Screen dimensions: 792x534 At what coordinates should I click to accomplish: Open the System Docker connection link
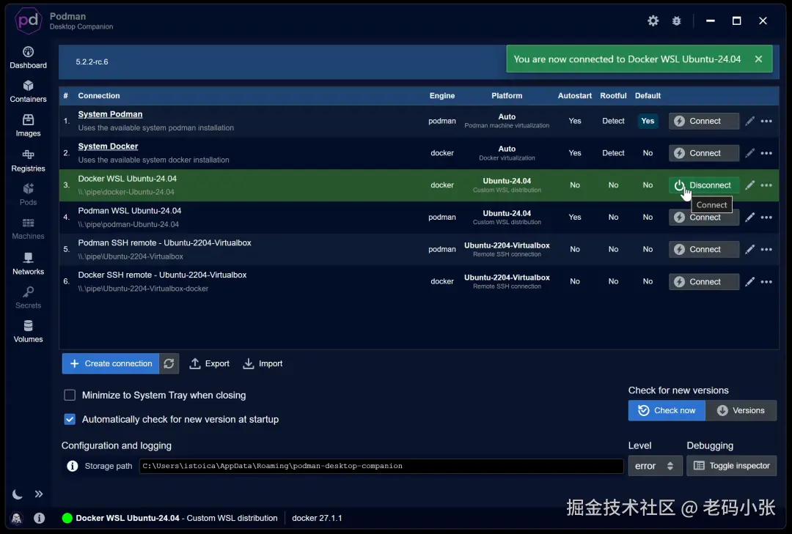pos(108,147)
